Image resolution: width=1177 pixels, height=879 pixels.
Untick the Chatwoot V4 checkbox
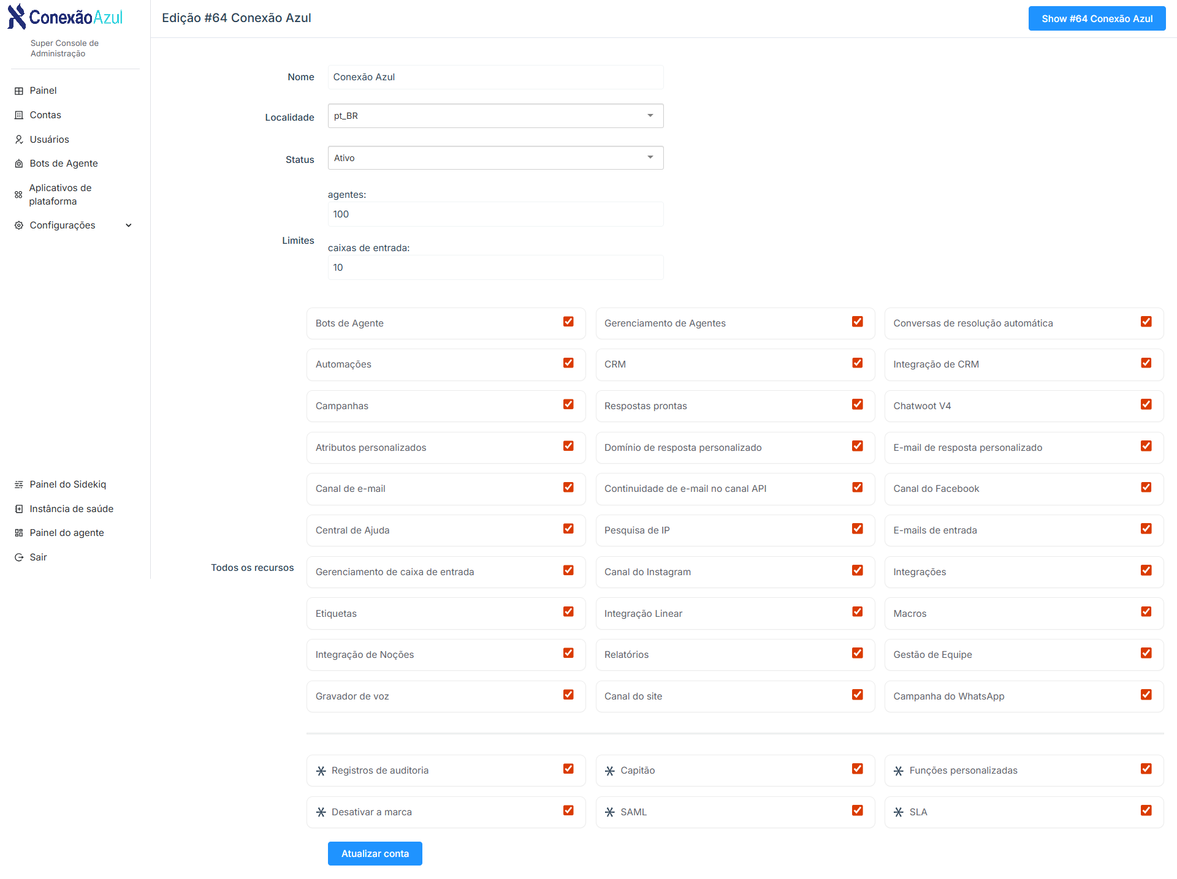(x=1146, y=404)
